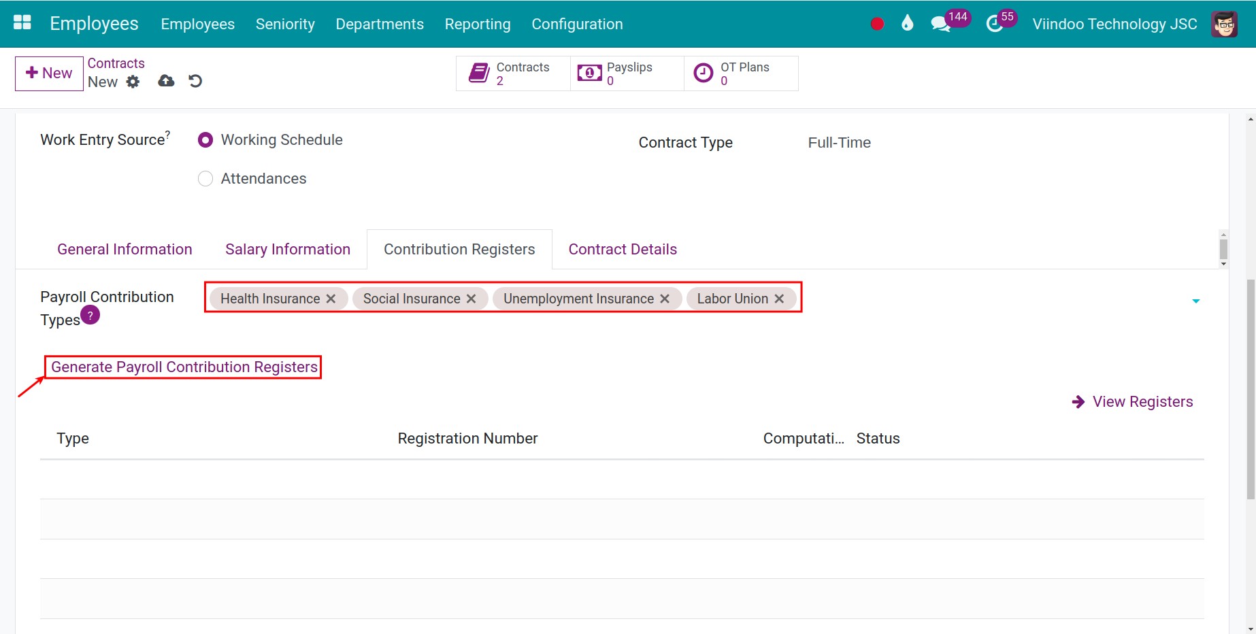Select Working Schedule radio option
The height and width of the screenshot is (634, 1256).
pyautogui.click(x=205, y=140)
